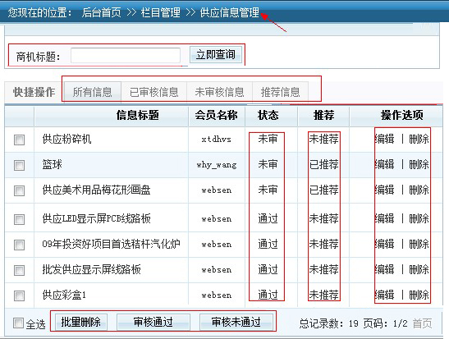Click 删除 for 09年投资好项目首选秸秆汽化炉
This screenshot has width=449, height=339.
pyautogui.click(x=419, y=244)
